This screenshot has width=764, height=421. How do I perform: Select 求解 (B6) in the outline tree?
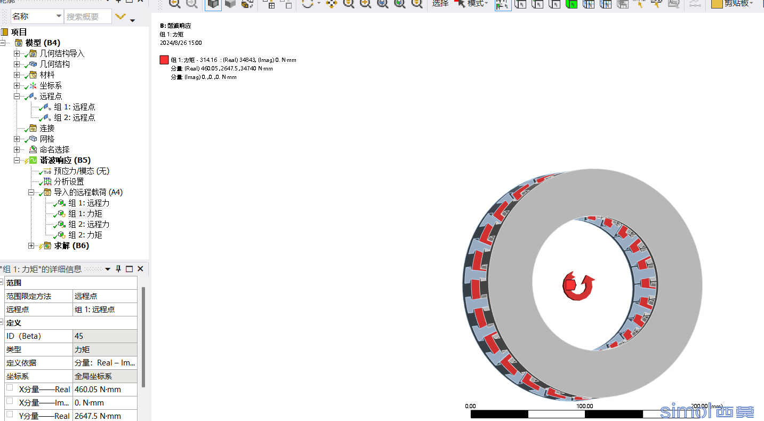click(x=71, y=245)
